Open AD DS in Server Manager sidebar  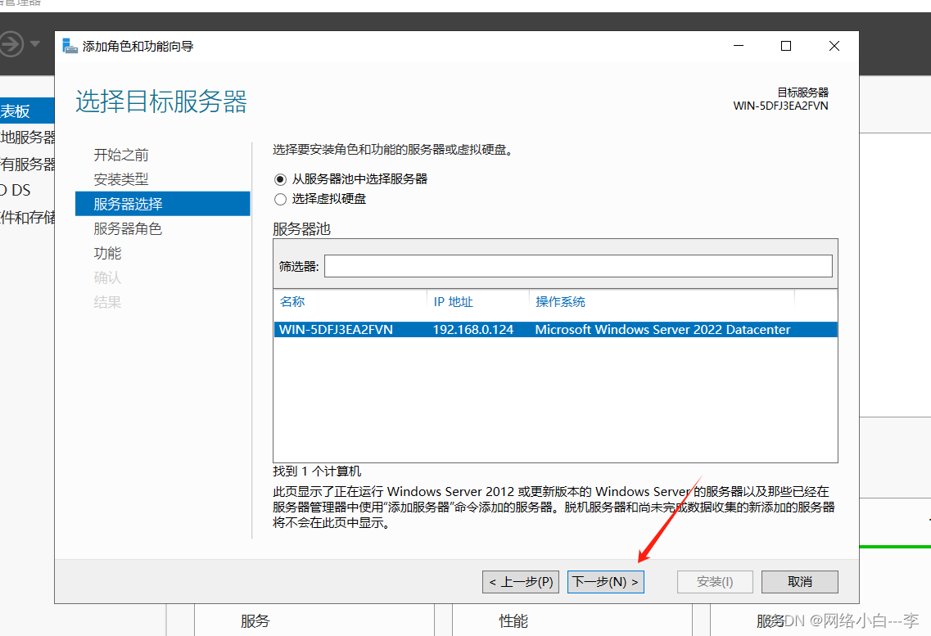click(x=16, y=191)
